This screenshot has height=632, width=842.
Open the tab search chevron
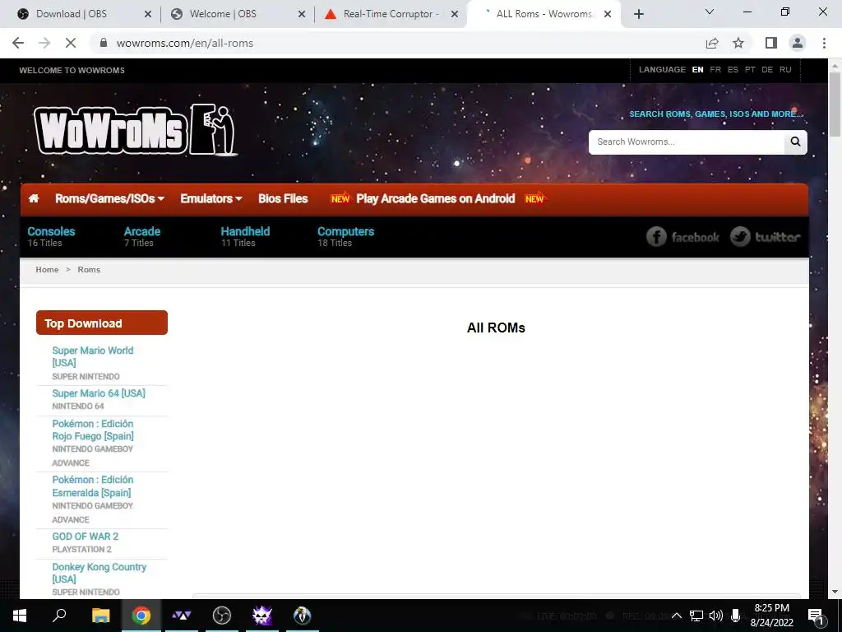709,12
